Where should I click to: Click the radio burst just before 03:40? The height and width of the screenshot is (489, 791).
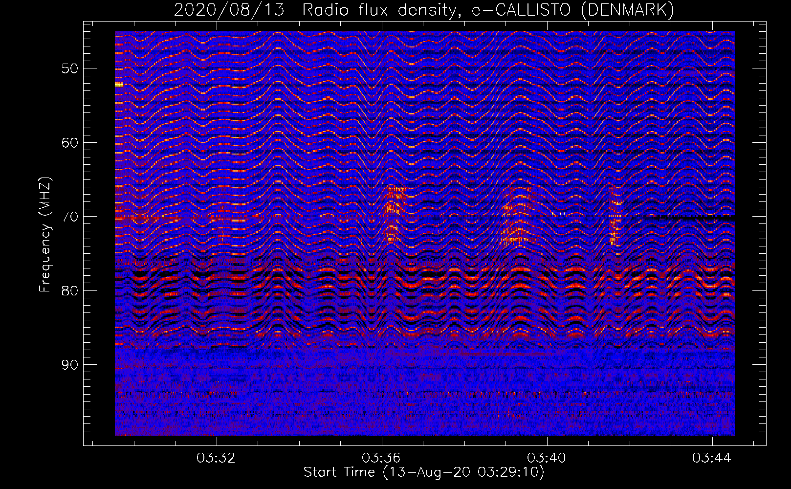[518, 215]
